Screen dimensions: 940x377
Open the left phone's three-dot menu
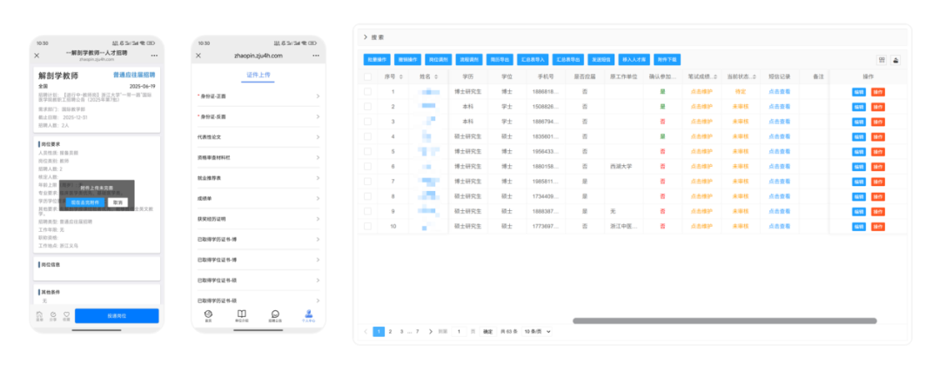tap(154, 55)
